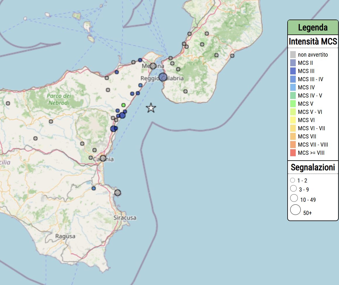
Task: Click the 'Intensità MCS' heading
Action: pyautogui.click(x=313, y=41)
